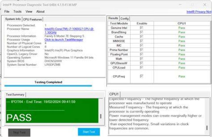Select the CPU1 tab in details pane
The height and width of the screenshot is (137, 212).
tap(114, 94)
